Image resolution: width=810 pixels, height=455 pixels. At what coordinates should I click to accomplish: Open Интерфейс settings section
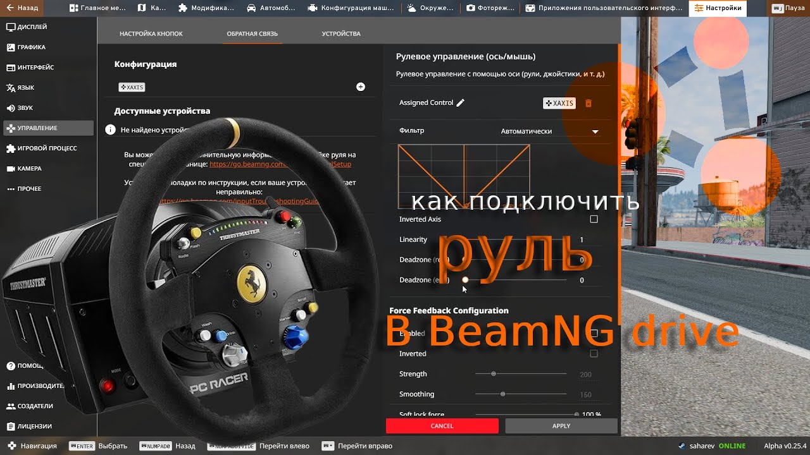point(48,68)
